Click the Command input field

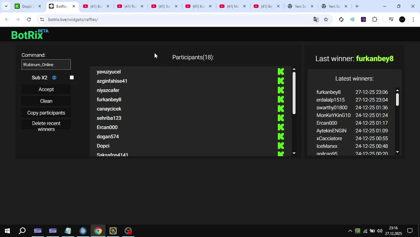(x=46, y=65)
